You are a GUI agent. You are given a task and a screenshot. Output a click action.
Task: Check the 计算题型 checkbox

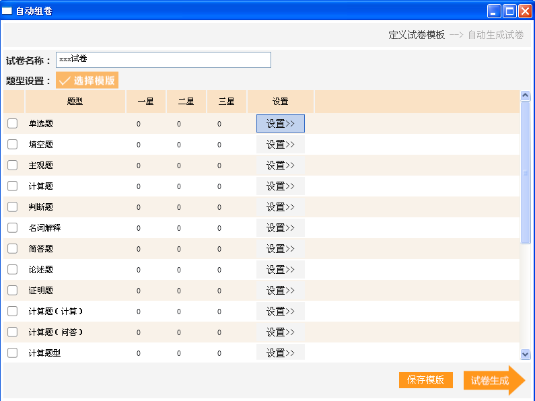point(13,353)
